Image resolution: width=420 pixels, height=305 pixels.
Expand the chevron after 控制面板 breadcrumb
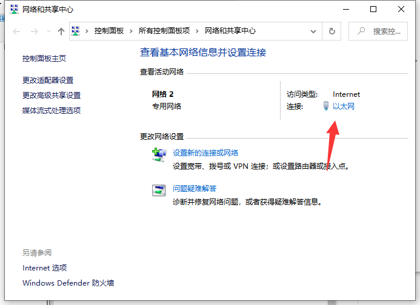coord(132,31)
